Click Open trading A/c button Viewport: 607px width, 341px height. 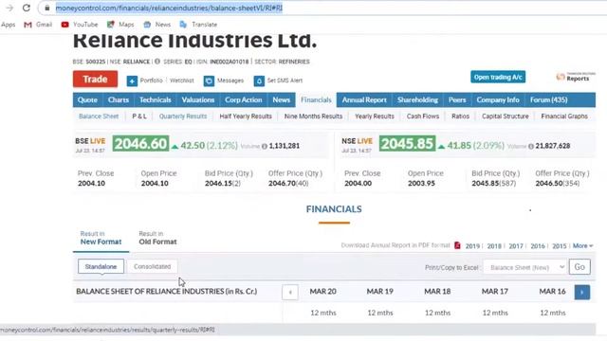click(x=498, y=77)
